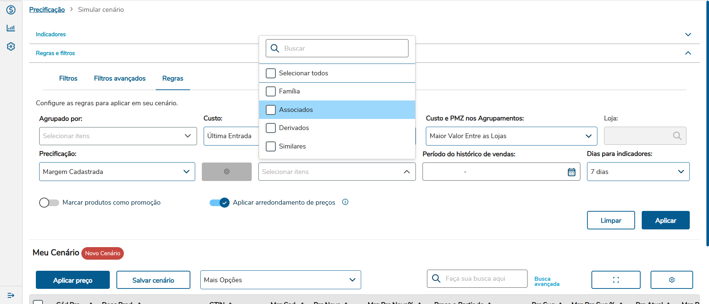This screenshot has height=304, width=709.
Task: Toggle Marcar produtos como promoção switch
Action: pos(49,202)
